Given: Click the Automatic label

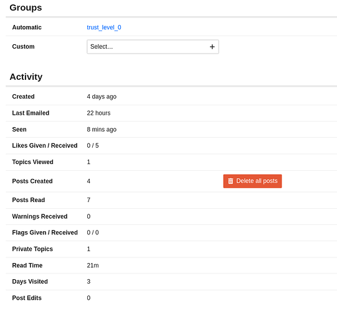Looking at the screenshot, I should [27, 27].
